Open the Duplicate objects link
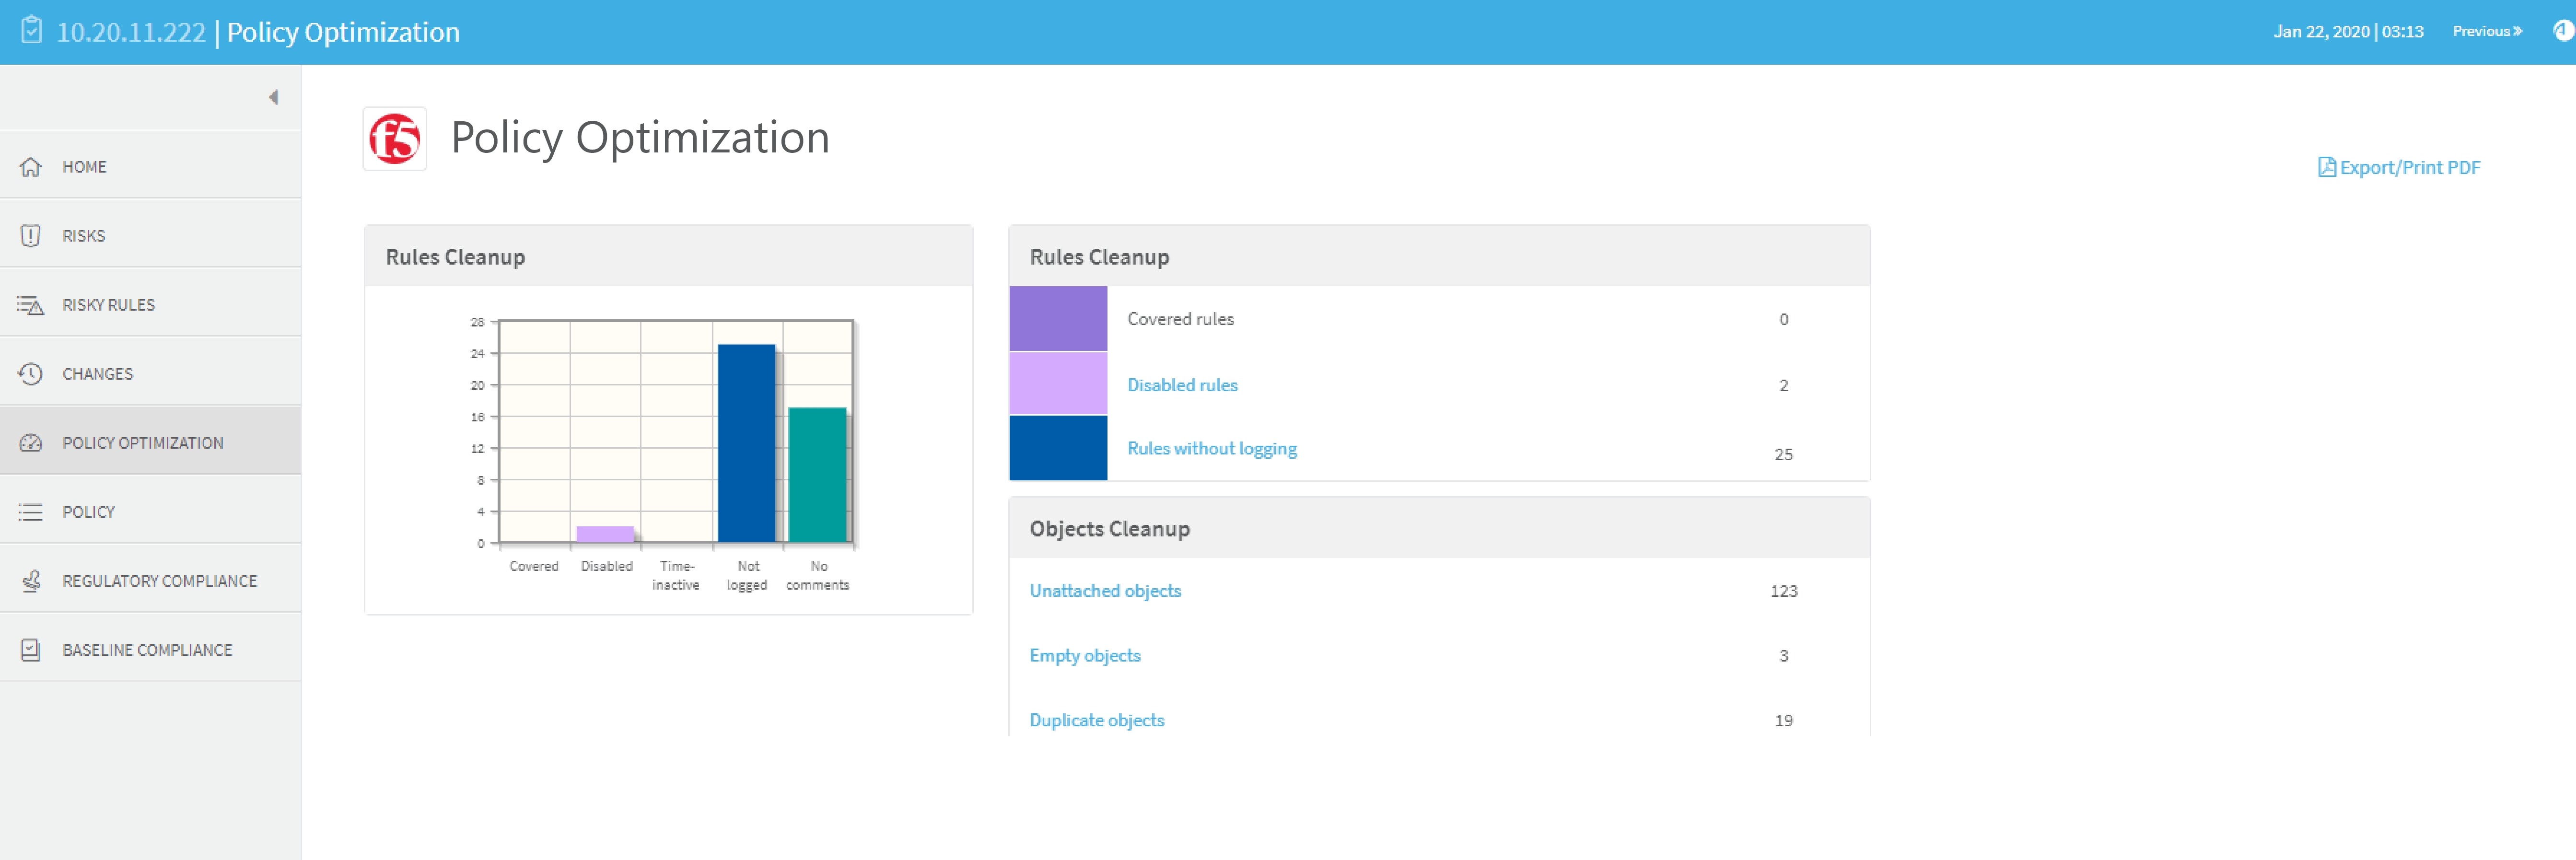 pos(1097,720)
